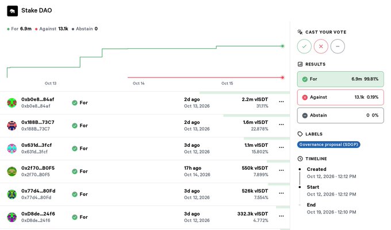This screenshot has height=230, width=391.
Task: Open more options for 0xD8de...24f6 vote
Action: click(x=281, y=216)
